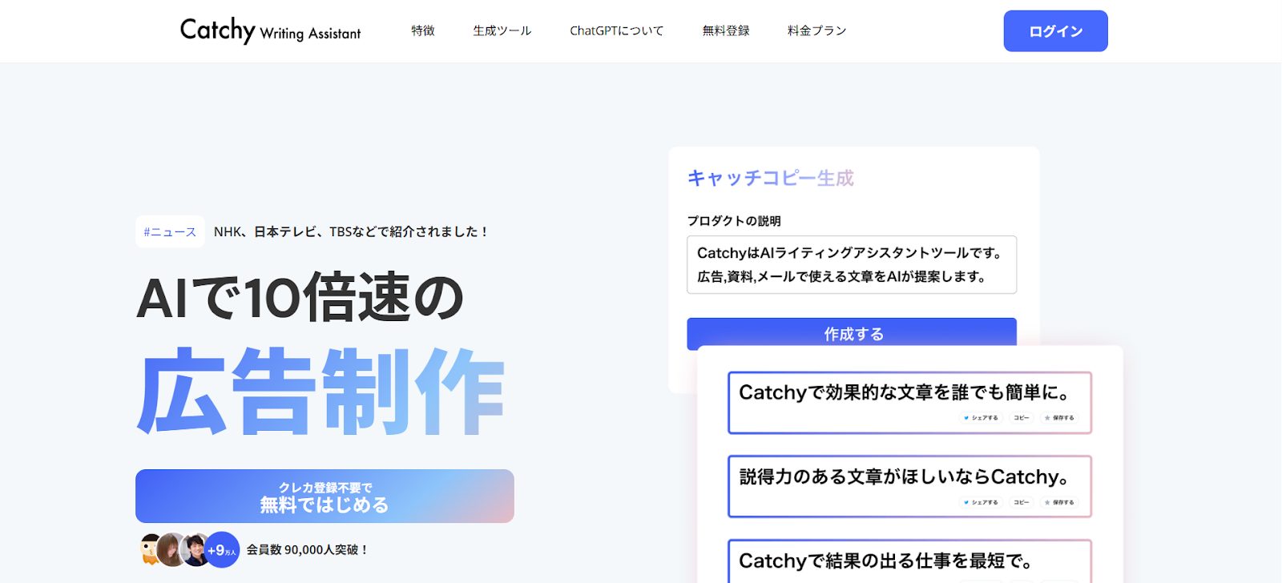Click the Twitter share icon on second result
The image size is (1282, 583).
click(966, 503)
